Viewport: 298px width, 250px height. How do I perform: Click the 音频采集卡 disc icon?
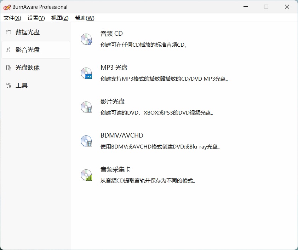tap(86, 175)
